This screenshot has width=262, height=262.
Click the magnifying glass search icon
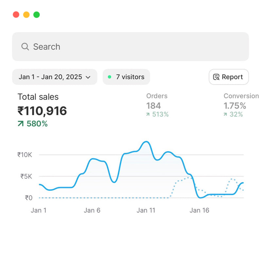(25, 47)
